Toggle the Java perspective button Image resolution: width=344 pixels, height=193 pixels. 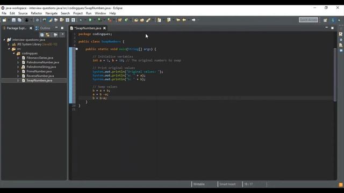coord(333,20)
